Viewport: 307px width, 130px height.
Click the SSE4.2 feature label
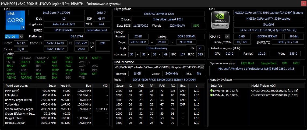(40, 62)
